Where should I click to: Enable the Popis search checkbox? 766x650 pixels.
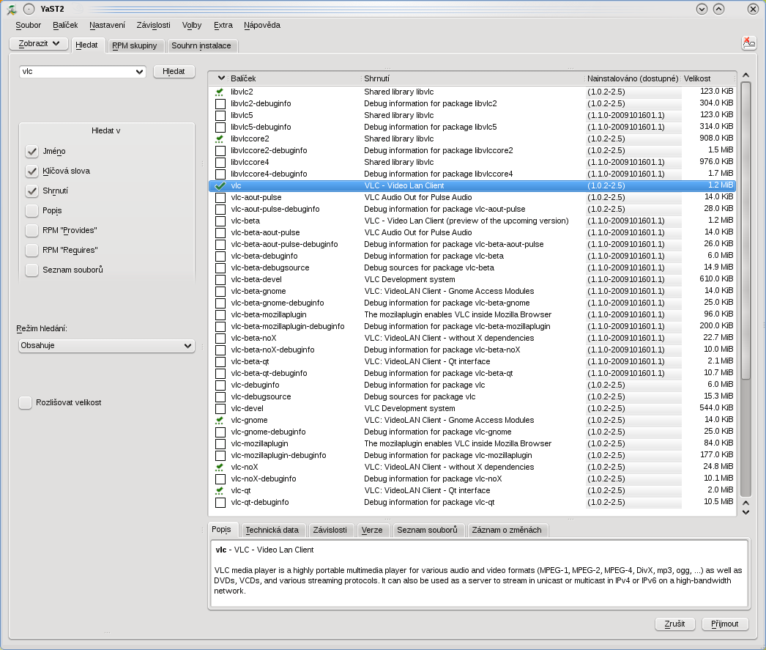(x=31, y=210)
